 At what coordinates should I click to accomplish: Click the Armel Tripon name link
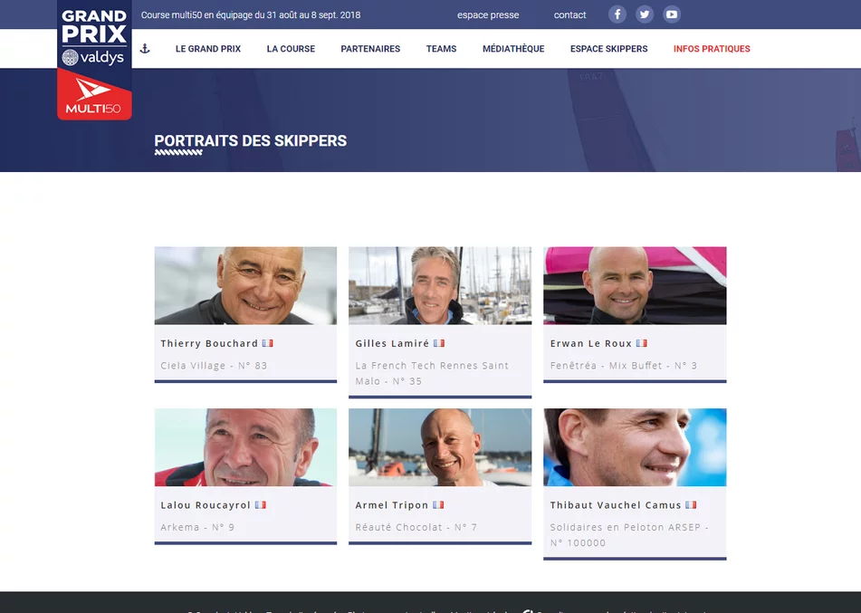point(391,504)
